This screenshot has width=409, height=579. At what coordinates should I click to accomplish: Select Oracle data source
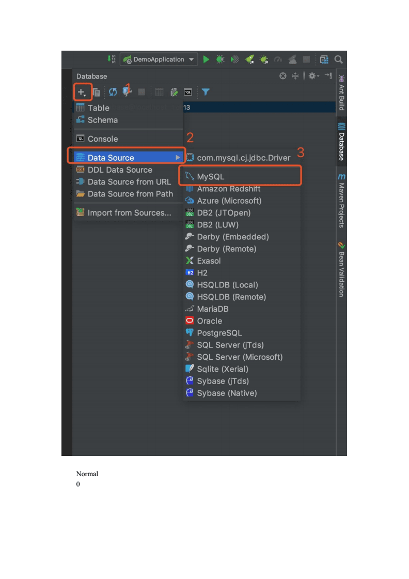(x=242, y=321)
